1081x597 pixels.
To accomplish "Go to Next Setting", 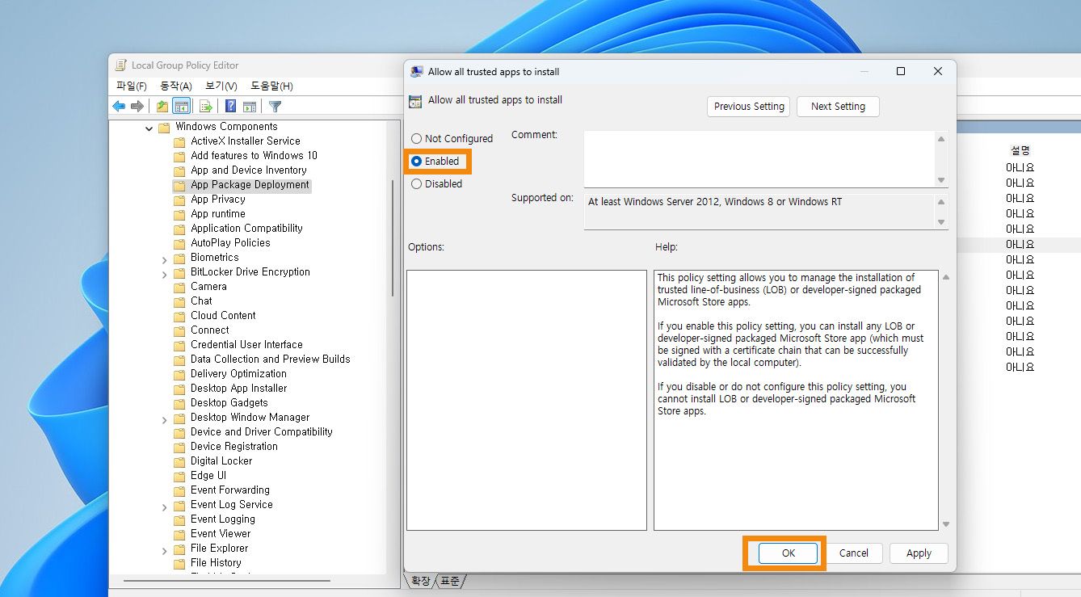I will (x=838, y=107).
